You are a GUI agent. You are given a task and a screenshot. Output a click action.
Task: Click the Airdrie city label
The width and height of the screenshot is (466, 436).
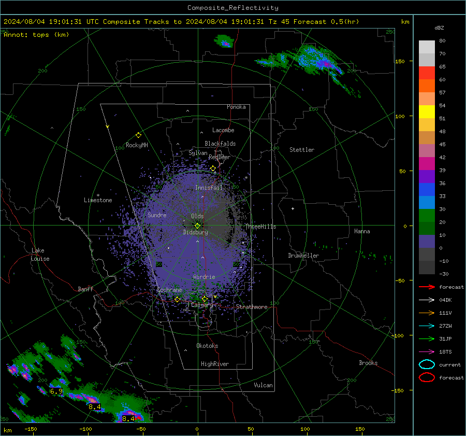point(204,277)
